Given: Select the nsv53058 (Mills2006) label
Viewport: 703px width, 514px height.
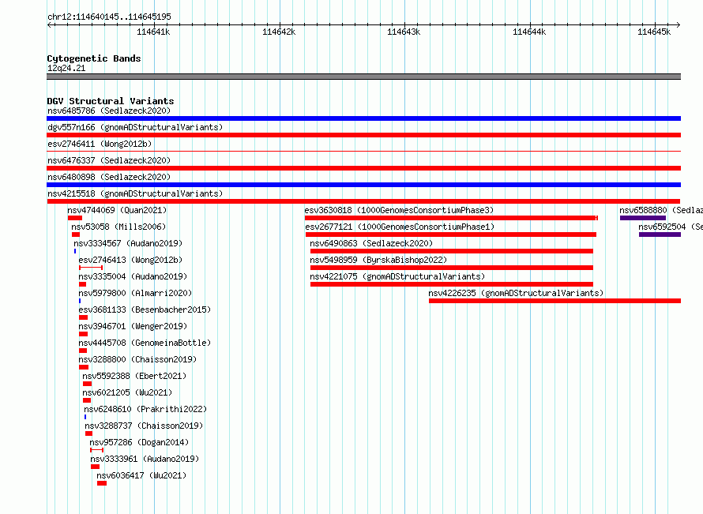Looking at the screenshot, I should pos(118,227).
